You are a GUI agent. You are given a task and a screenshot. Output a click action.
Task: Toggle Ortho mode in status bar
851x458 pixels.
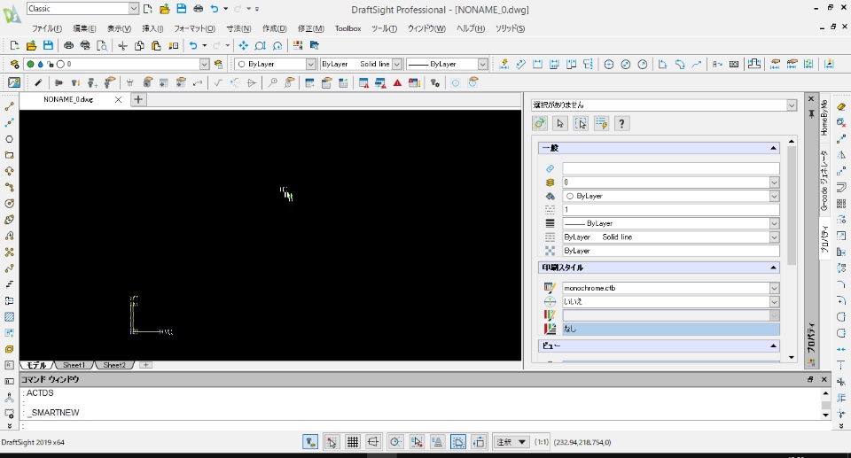point(373,442)
